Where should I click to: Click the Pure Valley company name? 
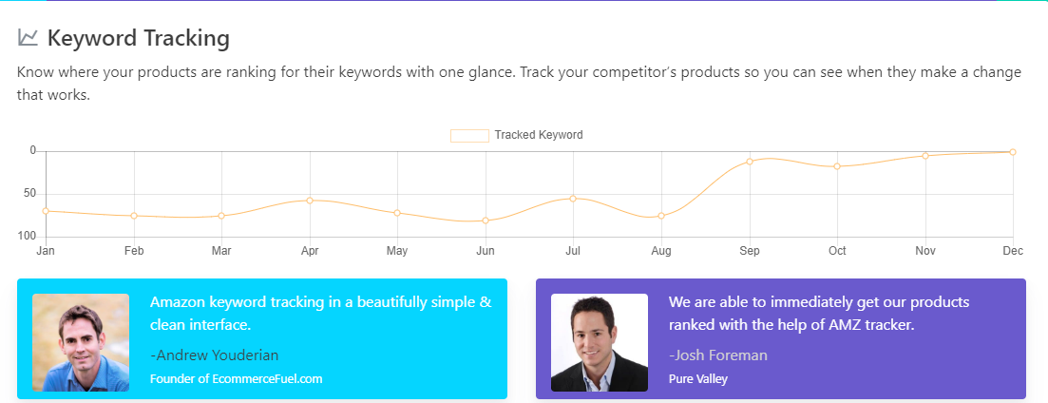(x=698, y=378)
